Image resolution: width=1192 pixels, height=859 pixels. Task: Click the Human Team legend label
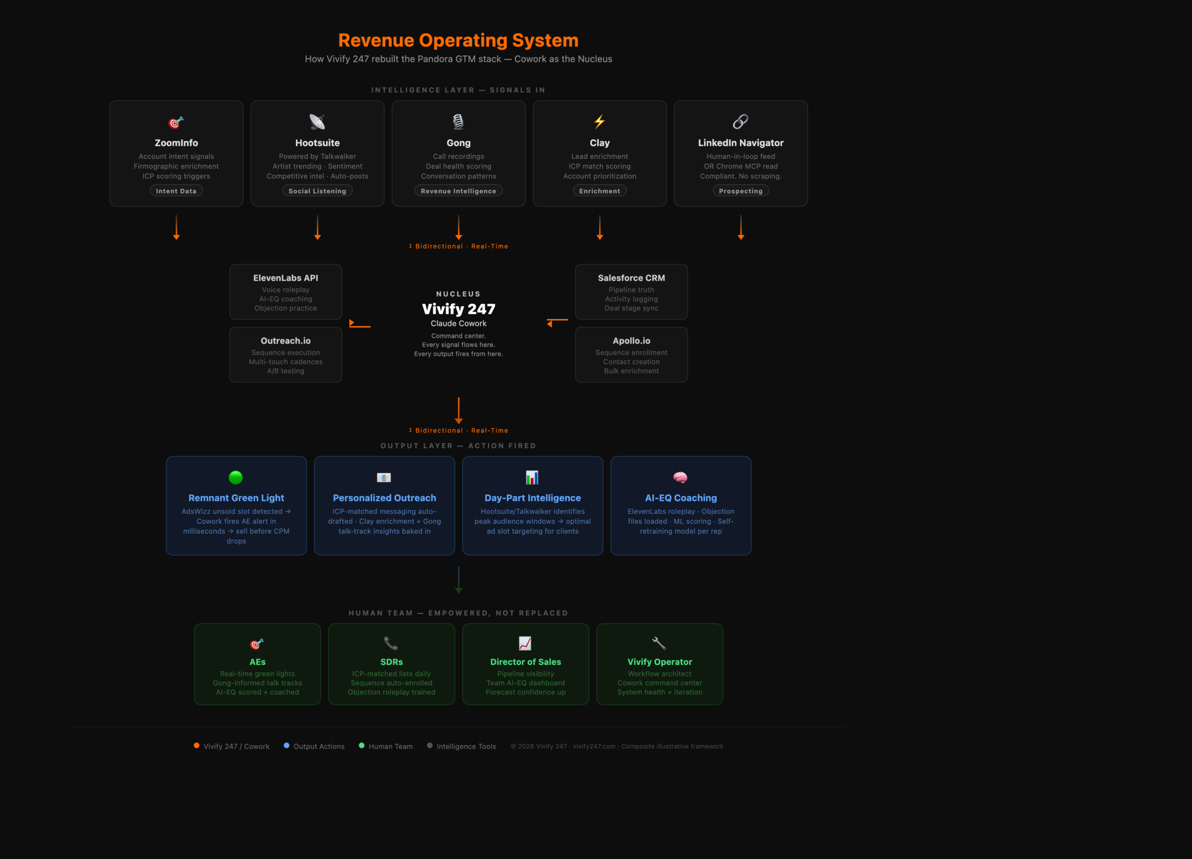click(x=391, y=746)
